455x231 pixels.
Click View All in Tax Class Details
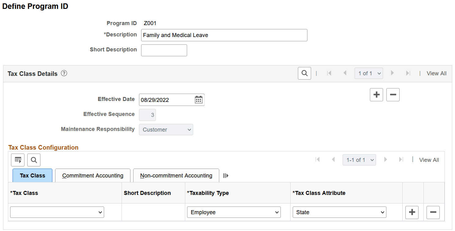click(436, 73)
